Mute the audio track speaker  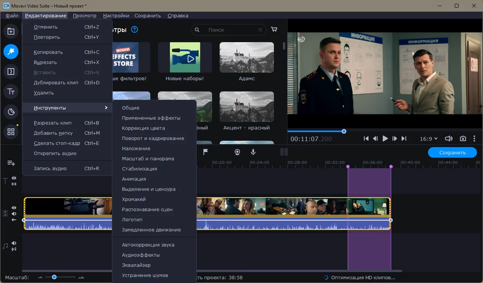[x=14, y=243]
